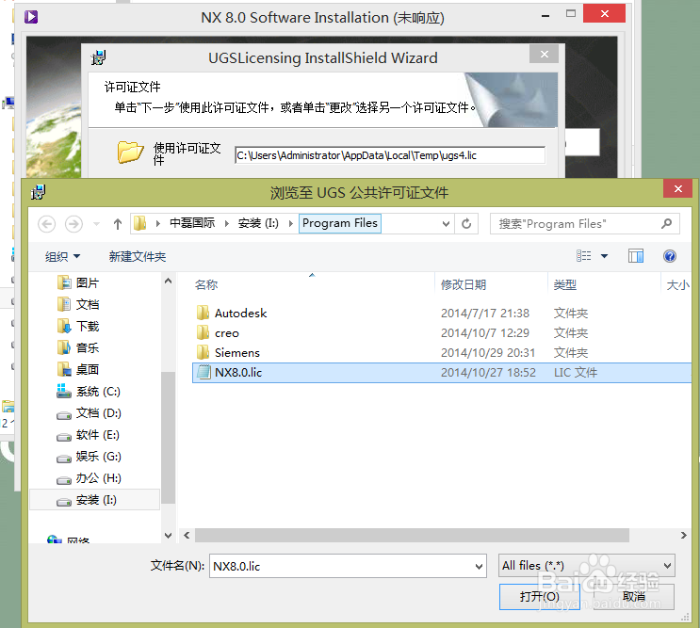
Task: Click the search Program Files field
Action: click(585, 223)
